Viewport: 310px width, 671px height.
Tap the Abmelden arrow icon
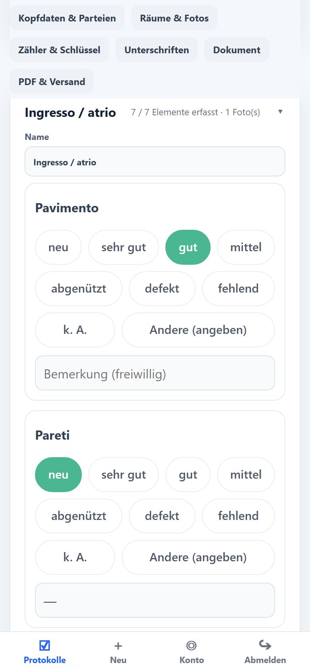tap(265, 644)
